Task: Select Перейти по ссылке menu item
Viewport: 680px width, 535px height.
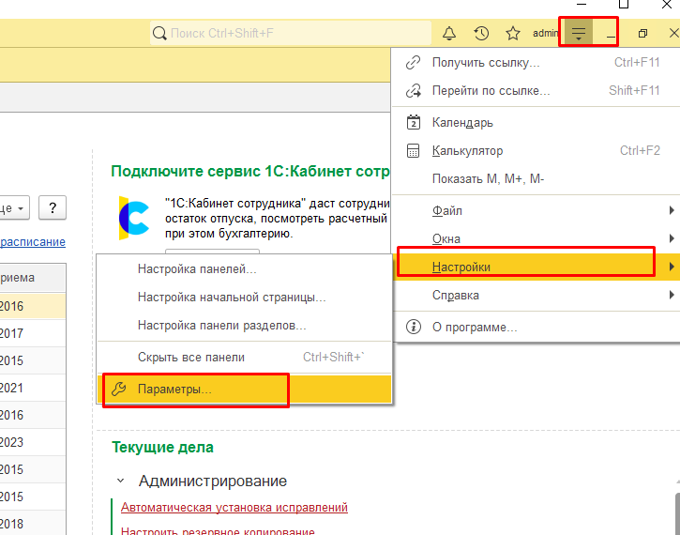Action: coord(536,91)
